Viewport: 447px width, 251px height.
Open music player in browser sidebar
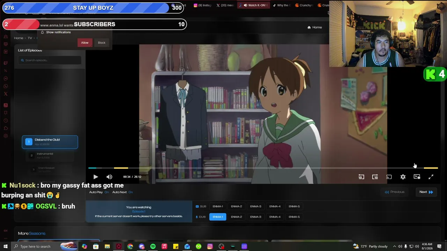coord(6,105)
